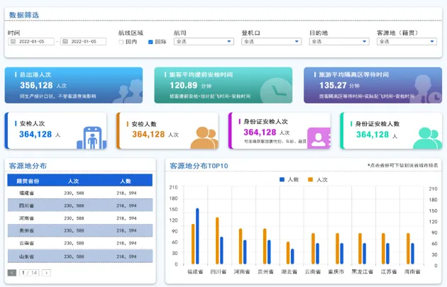This screenshot has width=447, height=287.
Task: Check the 国内 route area checkbox
Action: pos(121,42)
